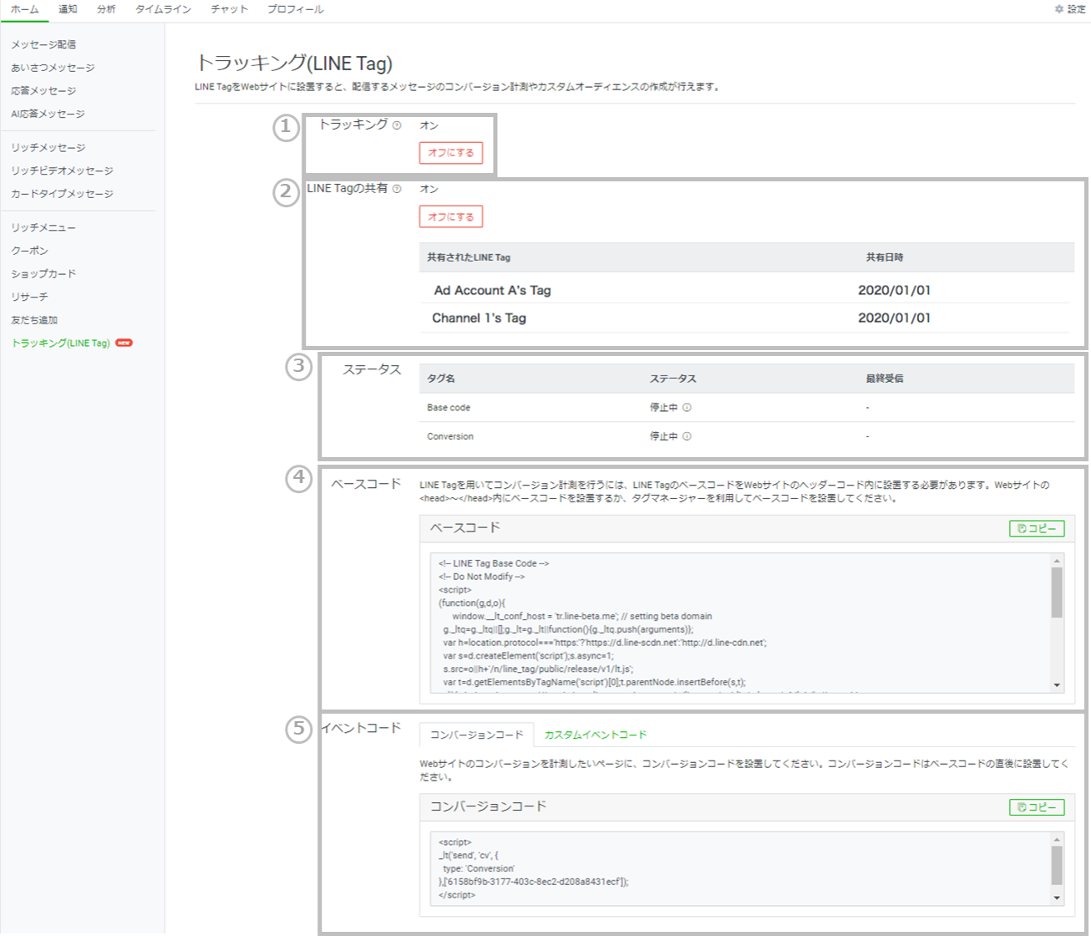
Task: Open リッチメニュー in the sidebar
Action: click(x=43, y=227)
